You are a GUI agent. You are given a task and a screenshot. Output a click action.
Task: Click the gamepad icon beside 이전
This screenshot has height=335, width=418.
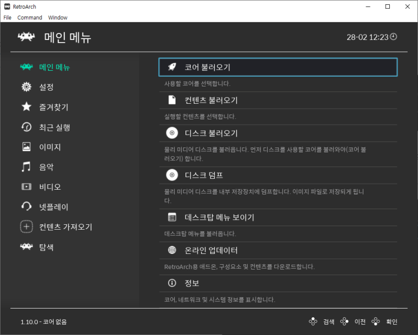click(x=344, y=321)
